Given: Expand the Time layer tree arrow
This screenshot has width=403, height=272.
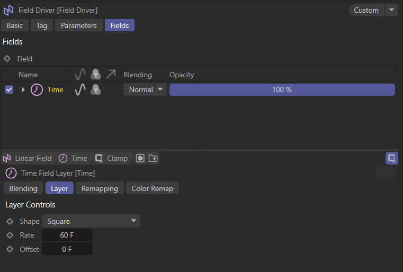Looking at the screenshot, I should 23,89.
